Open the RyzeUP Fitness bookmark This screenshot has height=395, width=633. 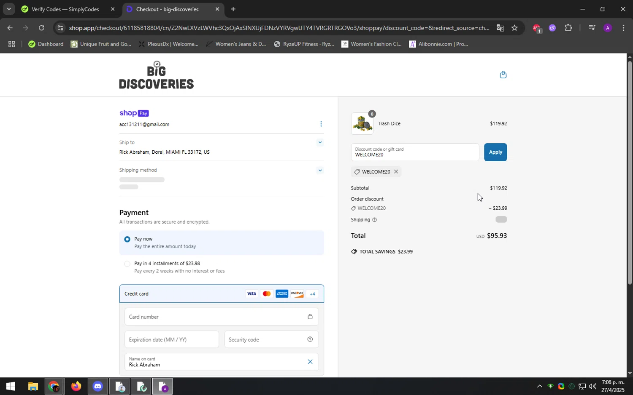click(304, 44)
